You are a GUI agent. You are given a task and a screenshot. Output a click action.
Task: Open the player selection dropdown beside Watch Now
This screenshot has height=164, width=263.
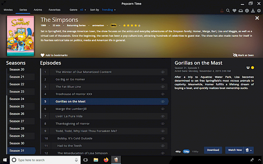(x=249, y=150)
